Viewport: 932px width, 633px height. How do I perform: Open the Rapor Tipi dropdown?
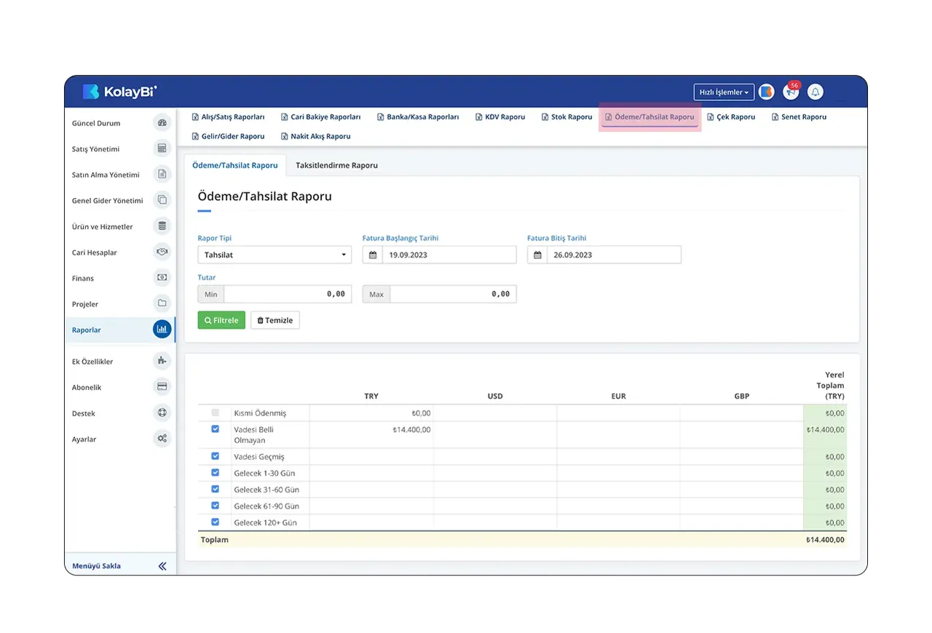click(x=275, y=255)
